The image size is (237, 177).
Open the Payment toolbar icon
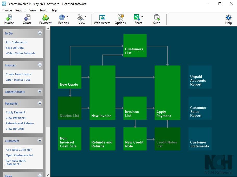[45, 19]
